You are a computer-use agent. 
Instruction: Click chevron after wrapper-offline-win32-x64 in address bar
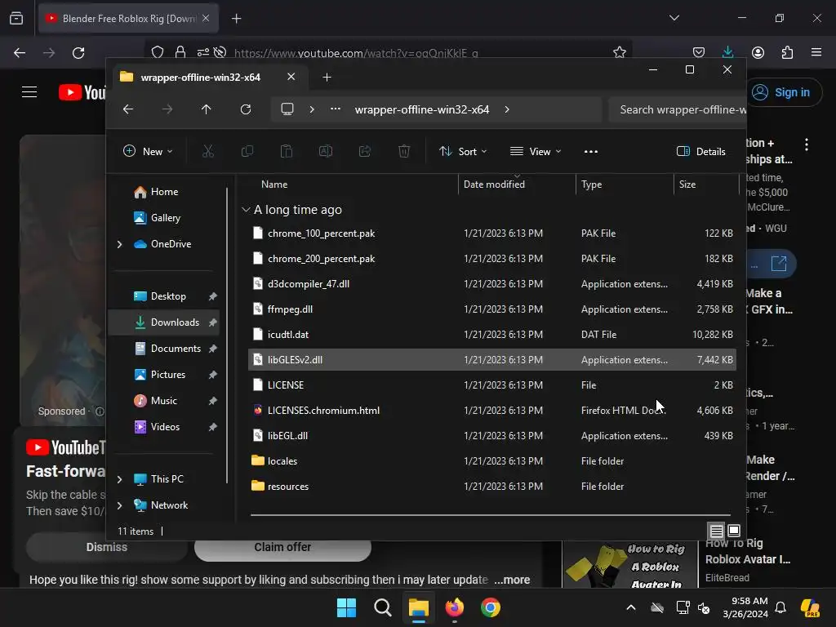point(506,109)
